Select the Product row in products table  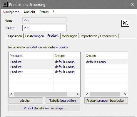(x=45, y=62)
